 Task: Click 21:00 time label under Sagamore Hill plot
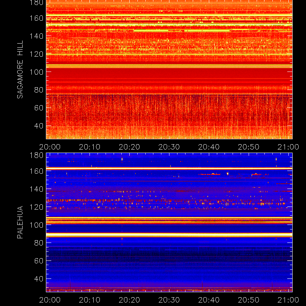pyautogui.click(x=288, y=147)
